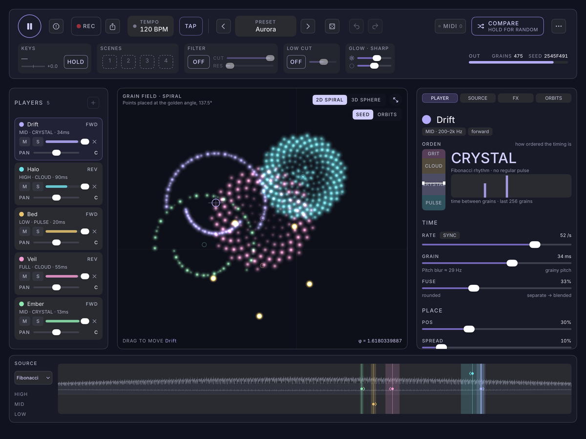Screen dimensions: 586x439
Task: Toggle the Filter OFF switch
Action: (x=199, y=62)
